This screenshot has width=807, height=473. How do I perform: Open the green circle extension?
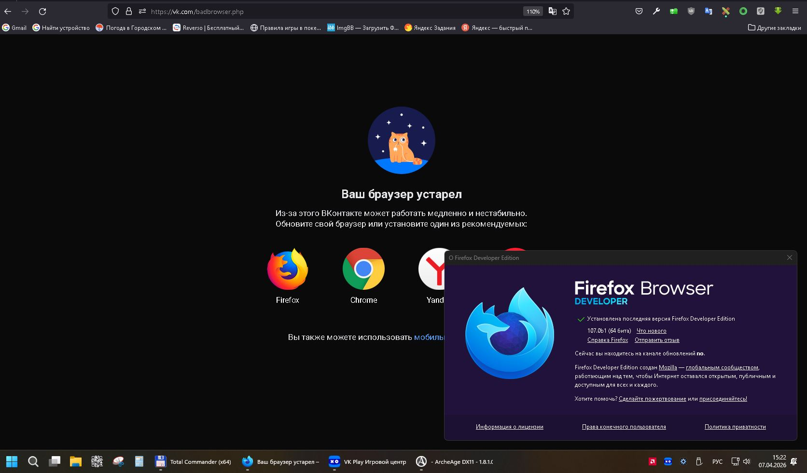743,11
